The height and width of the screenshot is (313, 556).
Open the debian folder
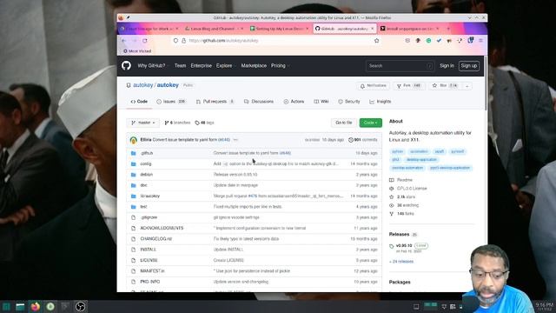147,174
